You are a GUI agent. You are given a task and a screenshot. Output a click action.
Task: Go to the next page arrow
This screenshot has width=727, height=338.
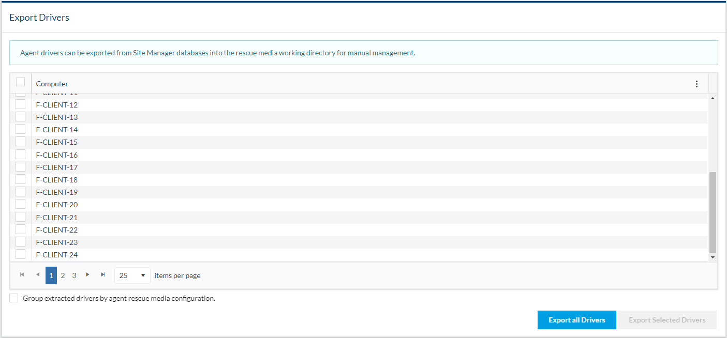[x=87, y=275]
